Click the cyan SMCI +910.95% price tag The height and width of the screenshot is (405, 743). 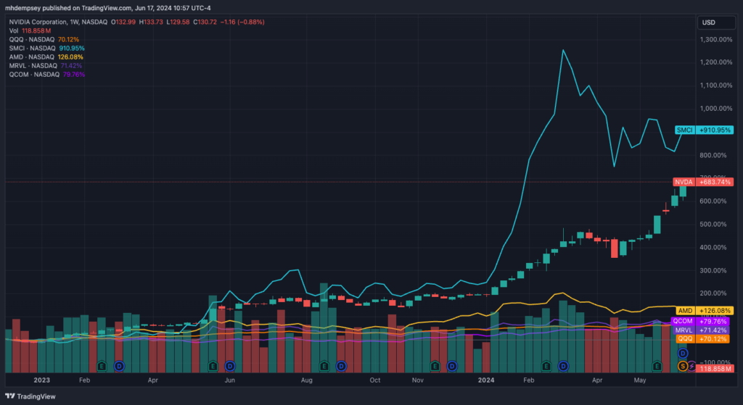pos(704,130)
